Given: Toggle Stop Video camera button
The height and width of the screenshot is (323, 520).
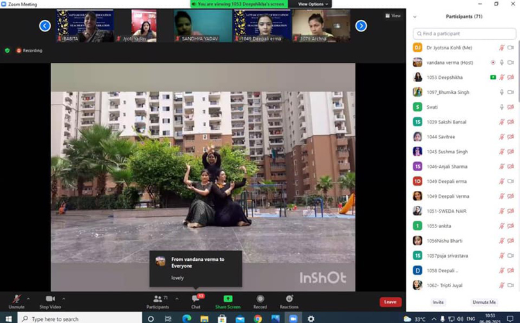Looking at the screenshot, I should click(x=50, y=301).
